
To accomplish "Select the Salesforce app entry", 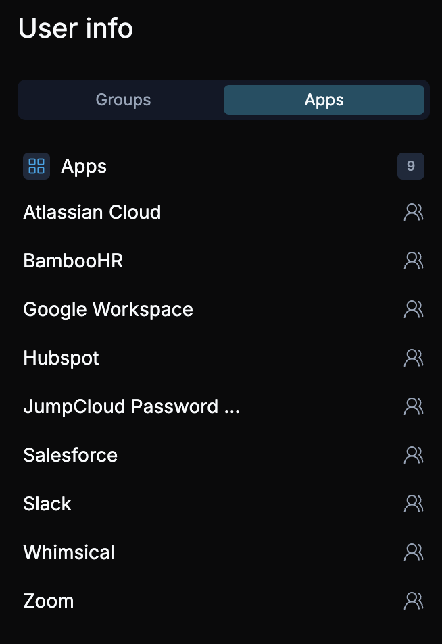I will click(70, 455).
